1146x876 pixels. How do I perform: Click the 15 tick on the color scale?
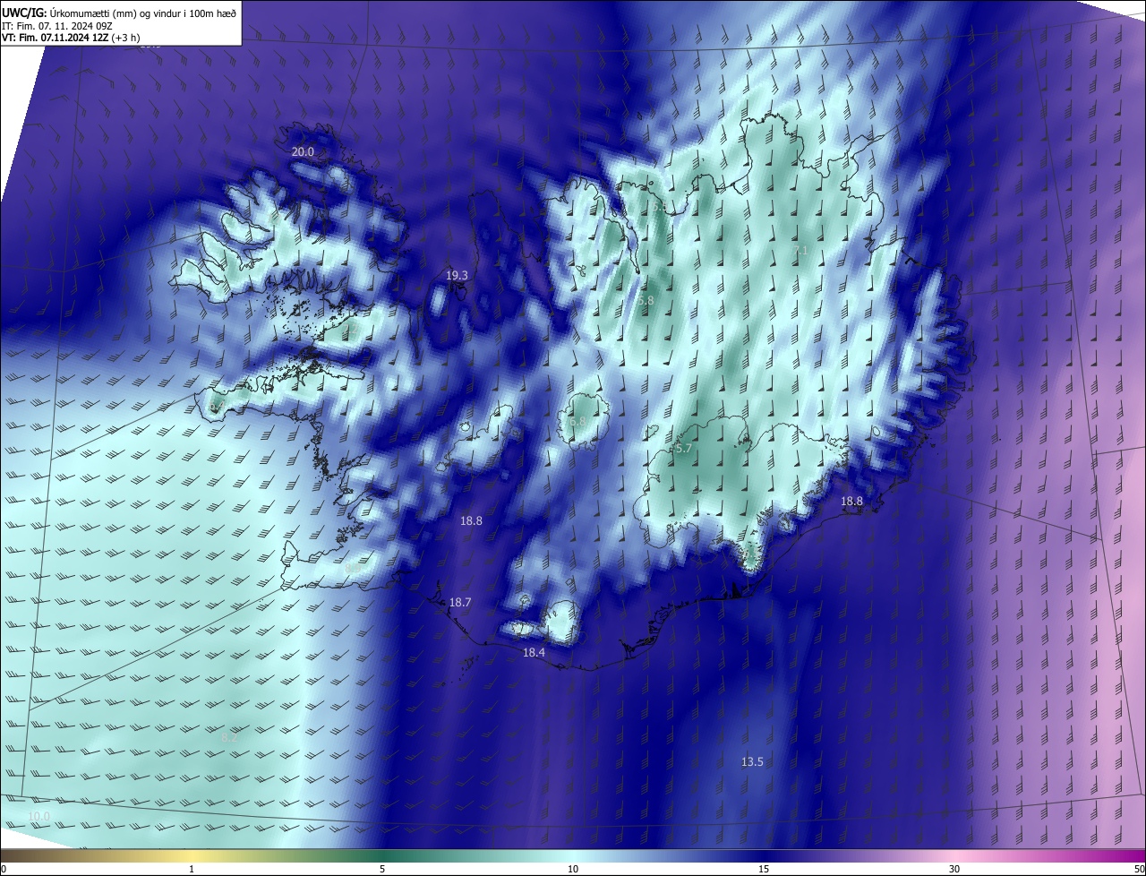764,869
